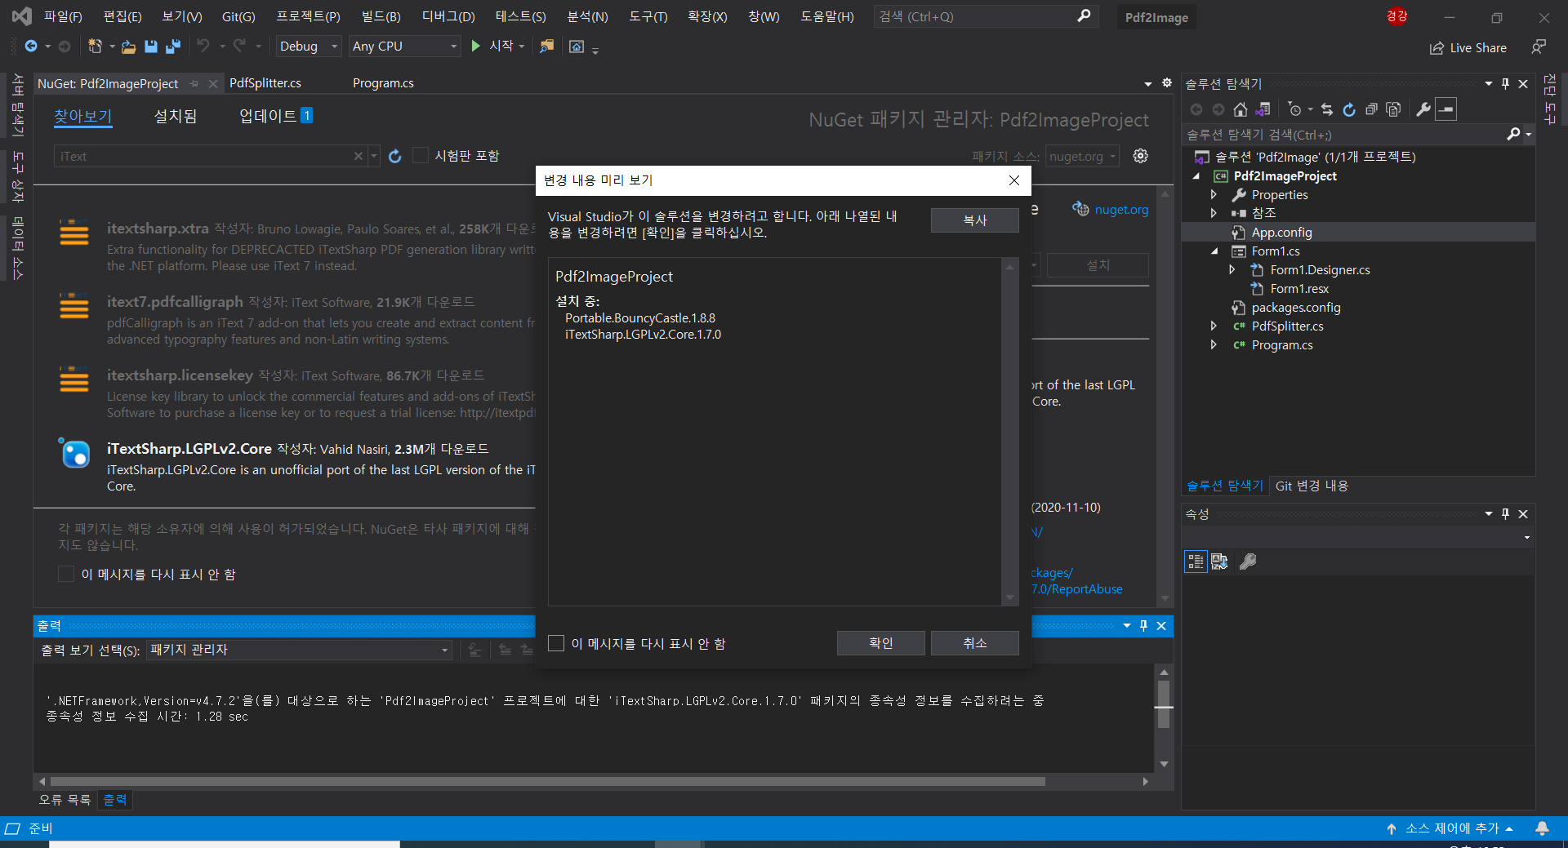
Task: Click the save floppy disk icon
Action: pos(151,47)
